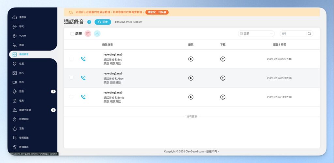The width and height of the screenshot is (334, 163).
Task: Check the box for recording2.mp3
Action: point(71,78)
